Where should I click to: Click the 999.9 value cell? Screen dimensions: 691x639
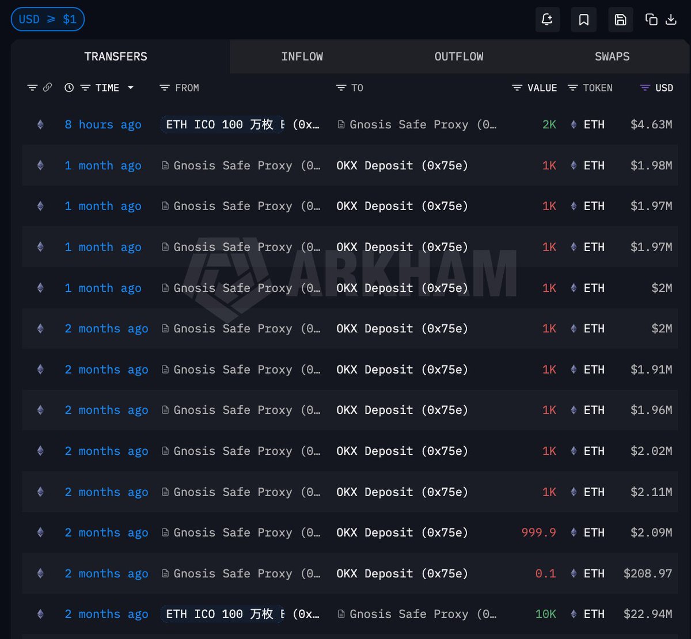(x=539, y=532)
